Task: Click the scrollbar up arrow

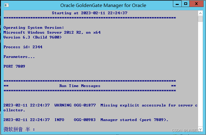Action: (200, 13)
